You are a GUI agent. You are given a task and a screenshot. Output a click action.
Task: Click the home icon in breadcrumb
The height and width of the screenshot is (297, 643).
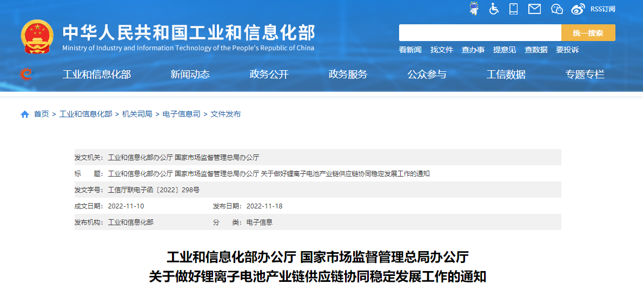click(24, 114)
